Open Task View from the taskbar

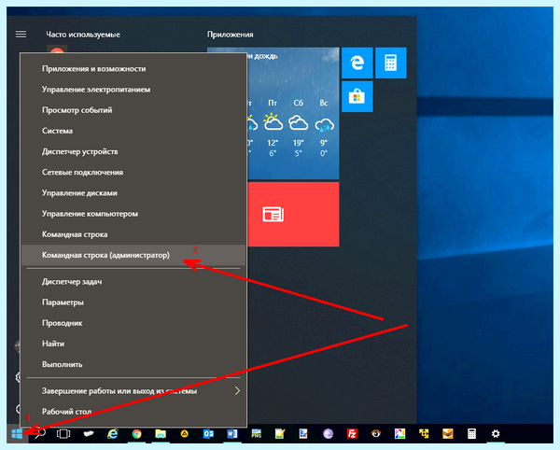point(63,433)
